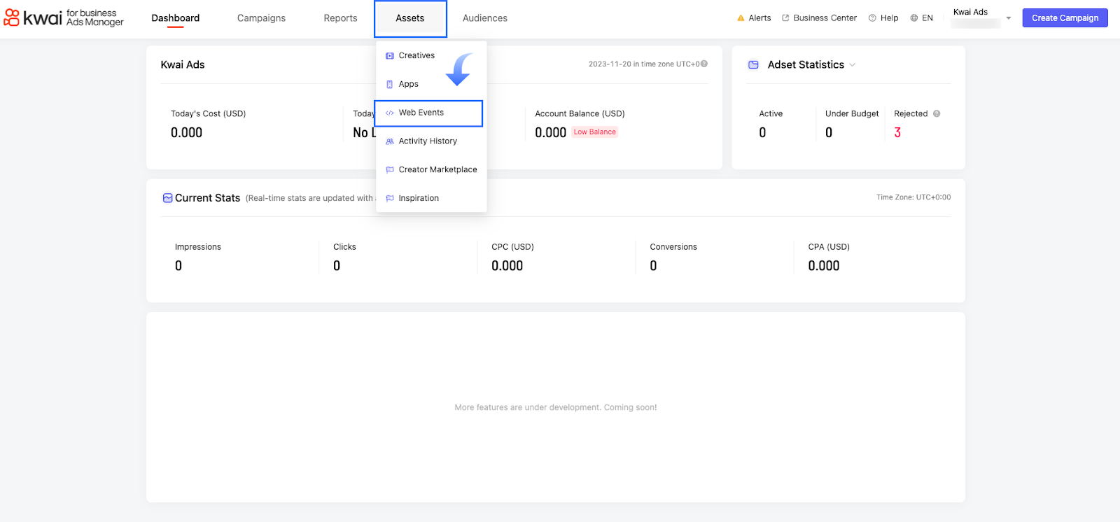Screen dimensions: 1120x522
Task: Click the Web Events code icon
Action: pos(390,113)
